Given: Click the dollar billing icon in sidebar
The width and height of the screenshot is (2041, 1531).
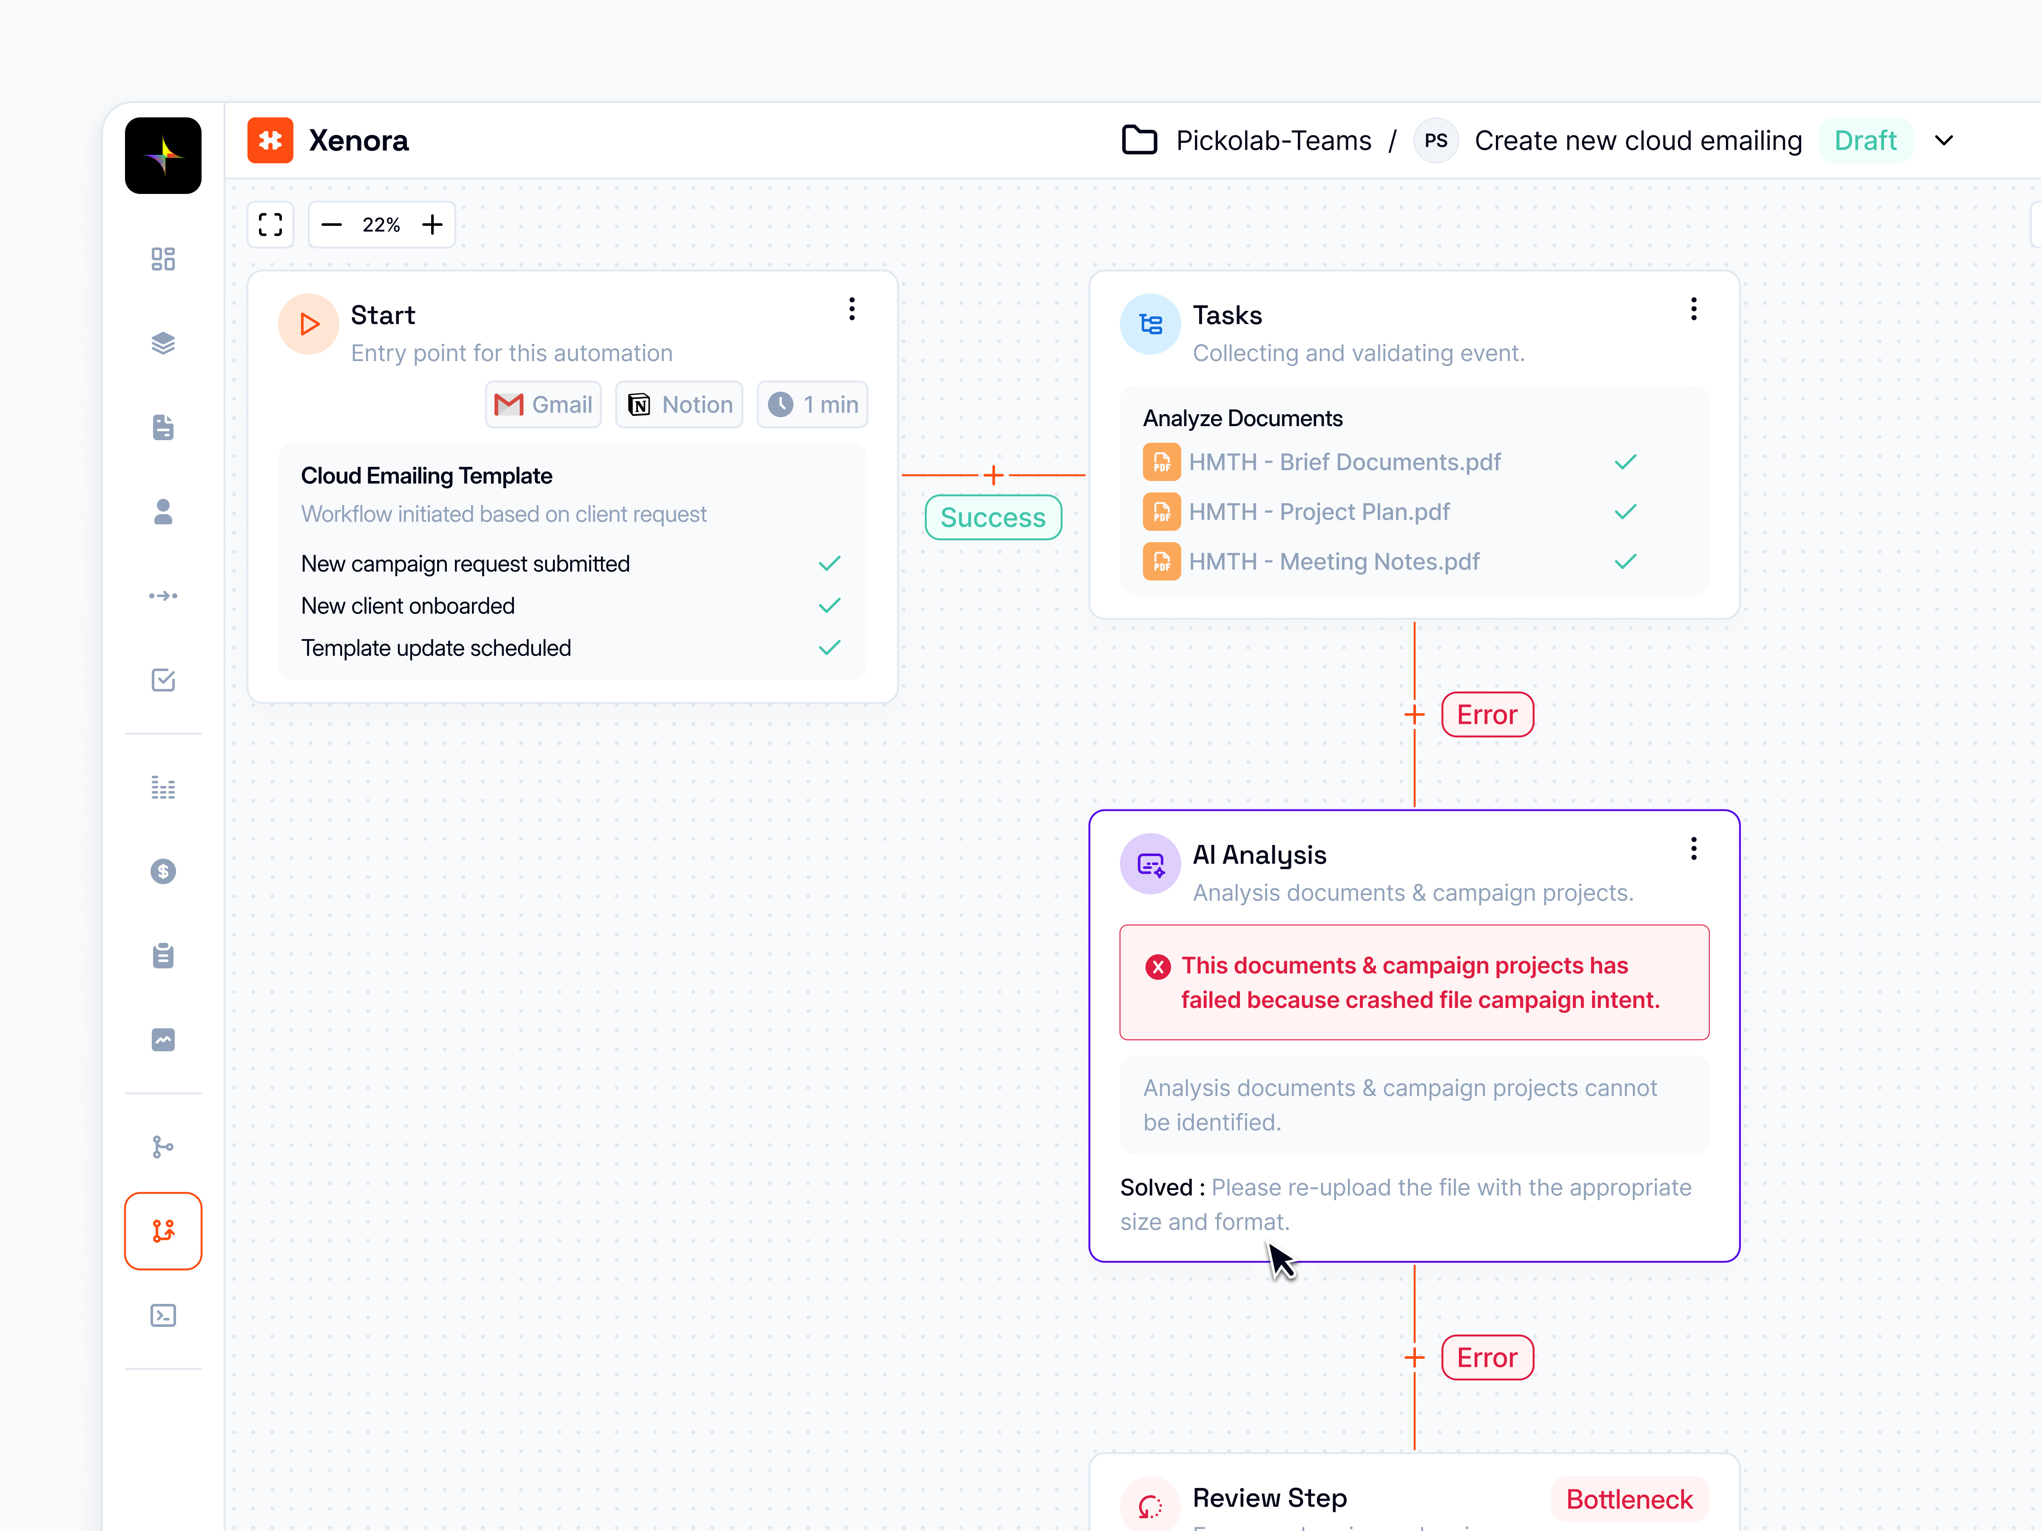Looking at the screenshot, I should tap(163, 871).
